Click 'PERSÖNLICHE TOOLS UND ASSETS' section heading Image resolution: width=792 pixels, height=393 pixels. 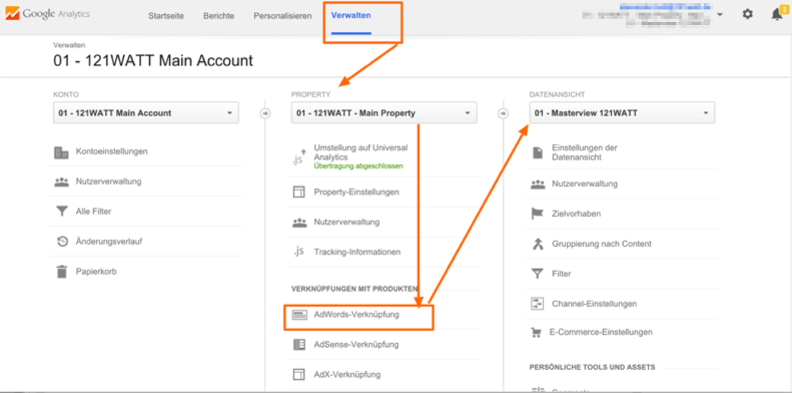592,367
